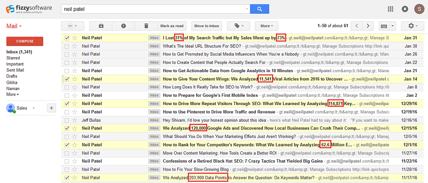428x183 pixels.
Task: Star the 'I Lost 31%' email
Action: (x=74, y=38)
